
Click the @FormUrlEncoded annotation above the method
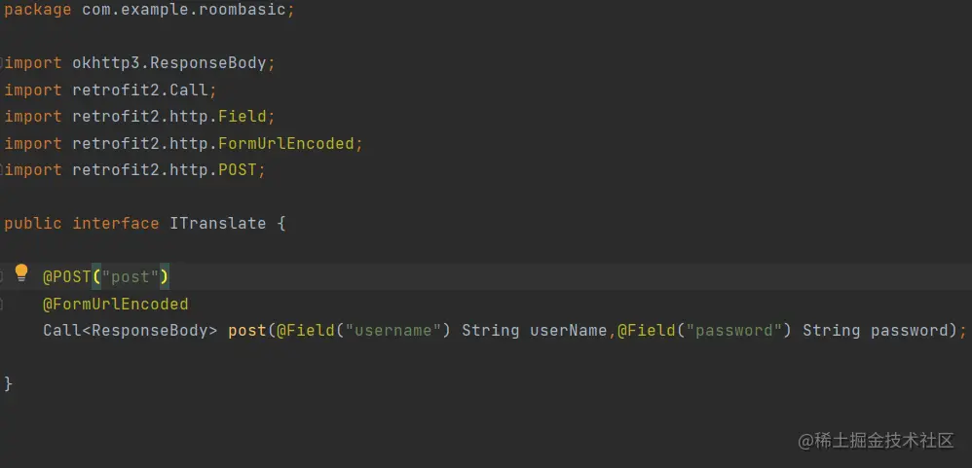point(115,304)
